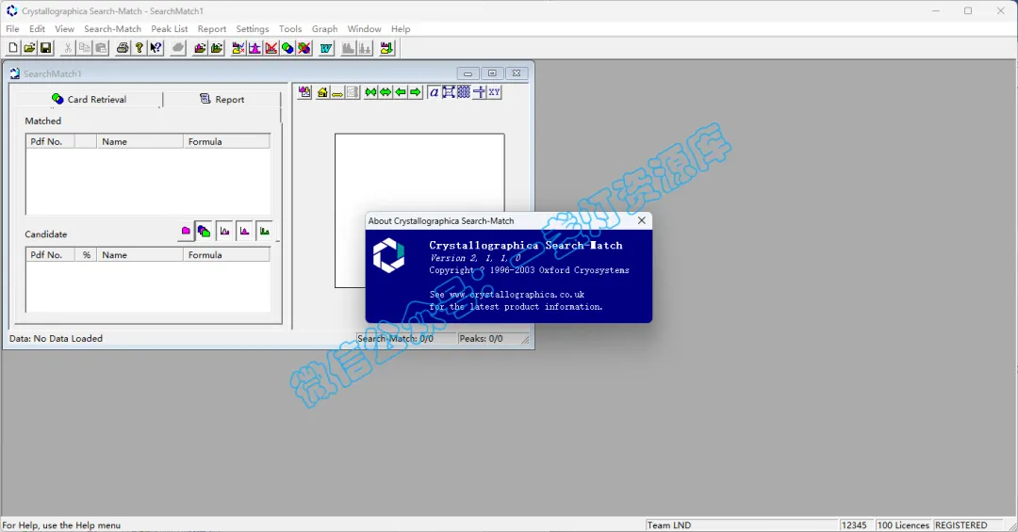Click the crossed-out circles toolbar icon
The image size is (1018, 532).
click(x=304, y=48)
